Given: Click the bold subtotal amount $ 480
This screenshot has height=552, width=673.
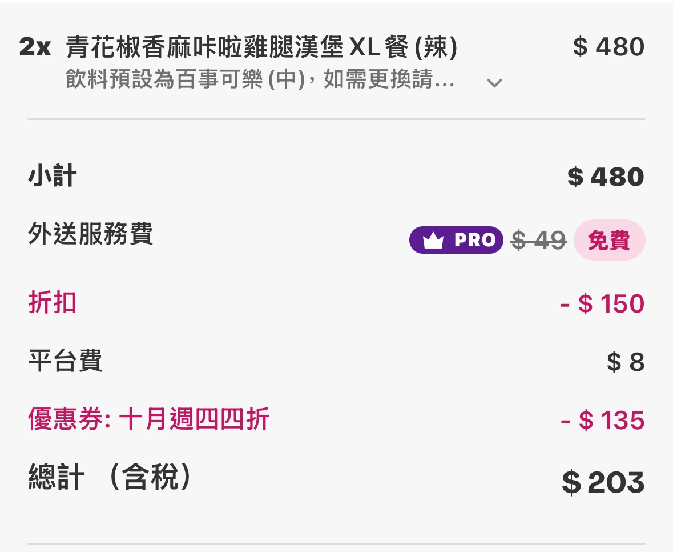Looking at the screenshot, I should click(605, 177).
